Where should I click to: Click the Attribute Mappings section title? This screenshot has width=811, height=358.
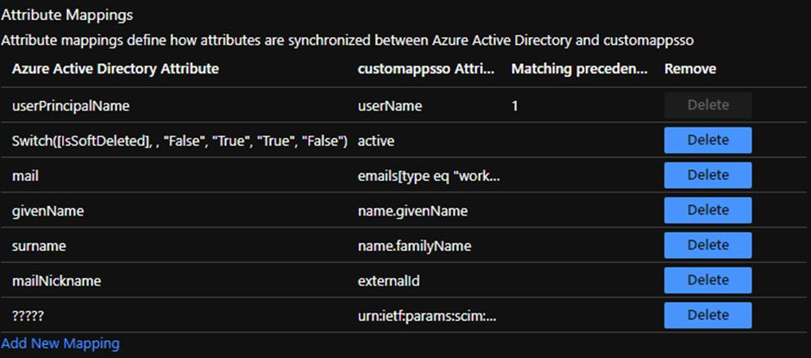[x=66, y=16]
